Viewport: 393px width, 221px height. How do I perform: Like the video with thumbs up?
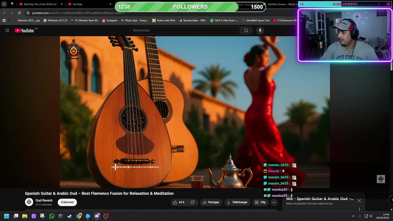tap(179, 202)
